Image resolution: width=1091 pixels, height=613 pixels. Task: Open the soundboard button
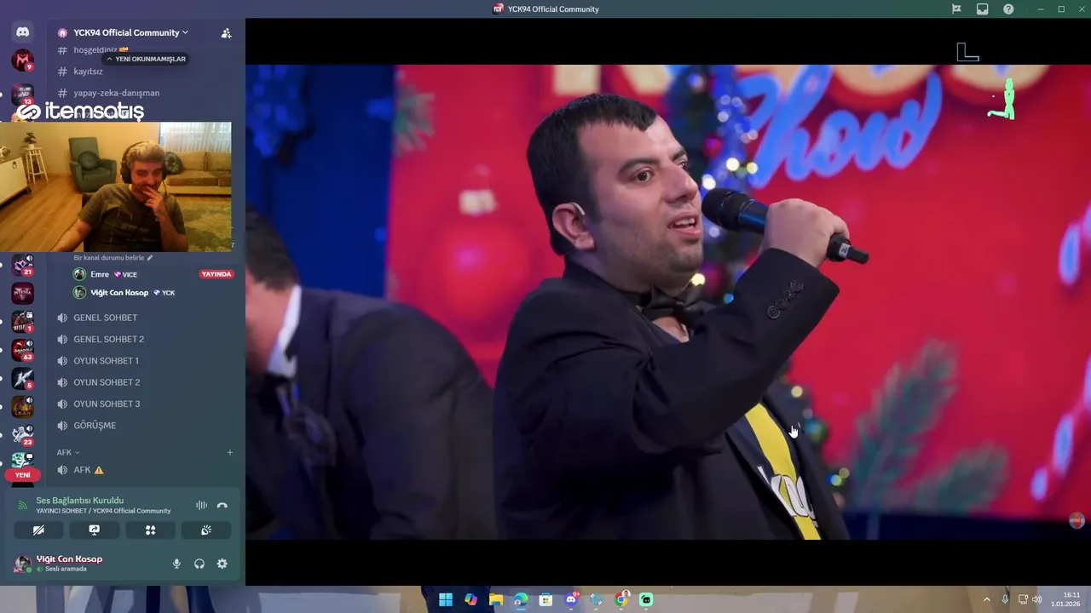206,530
